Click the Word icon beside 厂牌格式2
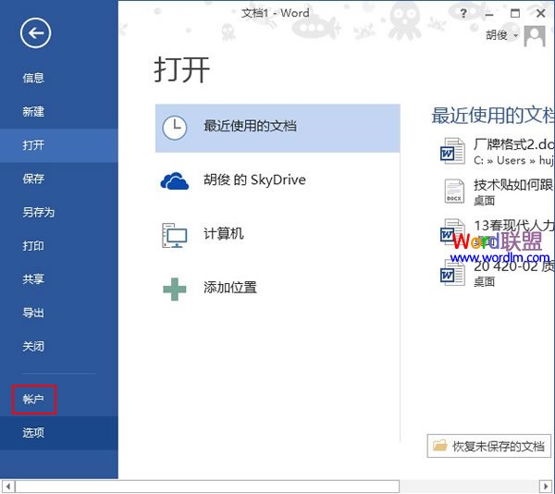 point(452,151)
